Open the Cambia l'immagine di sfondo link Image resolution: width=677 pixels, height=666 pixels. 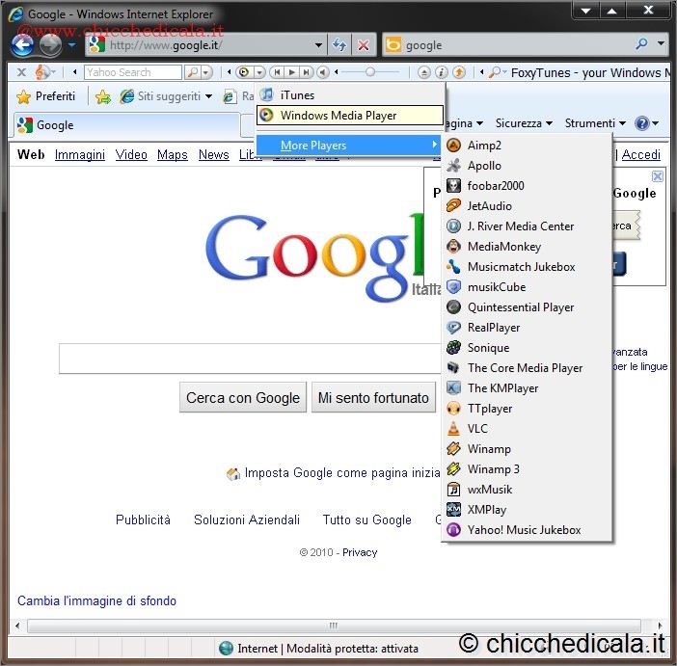[x=96, y=600]
